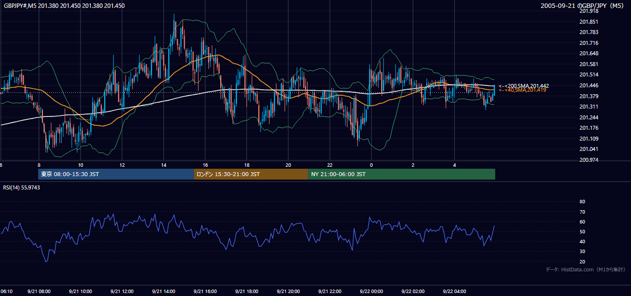Click price axis label 201.918
Screen dimensions: 631x296
[589, 11]
